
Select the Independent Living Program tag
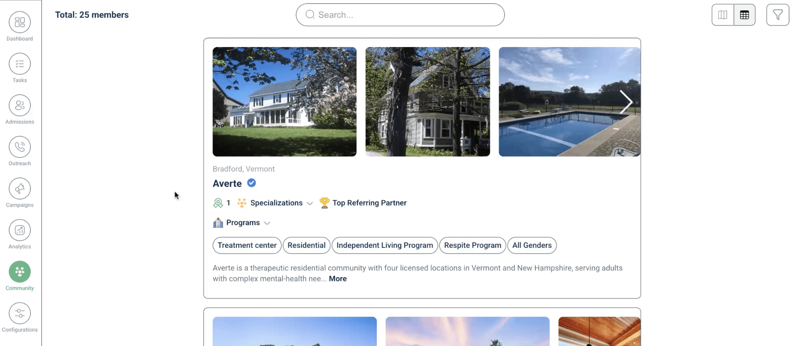[385, 245]
